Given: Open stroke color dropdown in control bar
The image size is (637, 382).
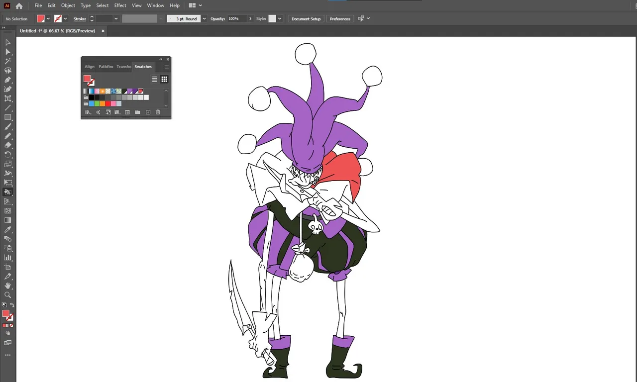Looking at the screenshot, I should click(x=66, y=19).
